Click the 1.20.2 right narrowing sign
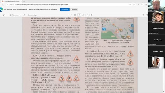 tap(69, 78)
